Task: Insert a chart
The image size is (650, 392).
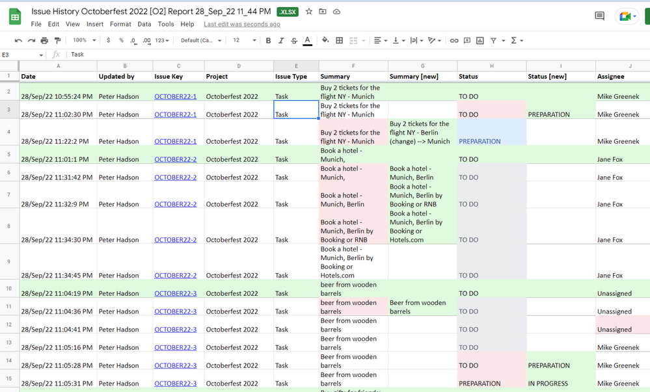Action: (x=481, y=40)
